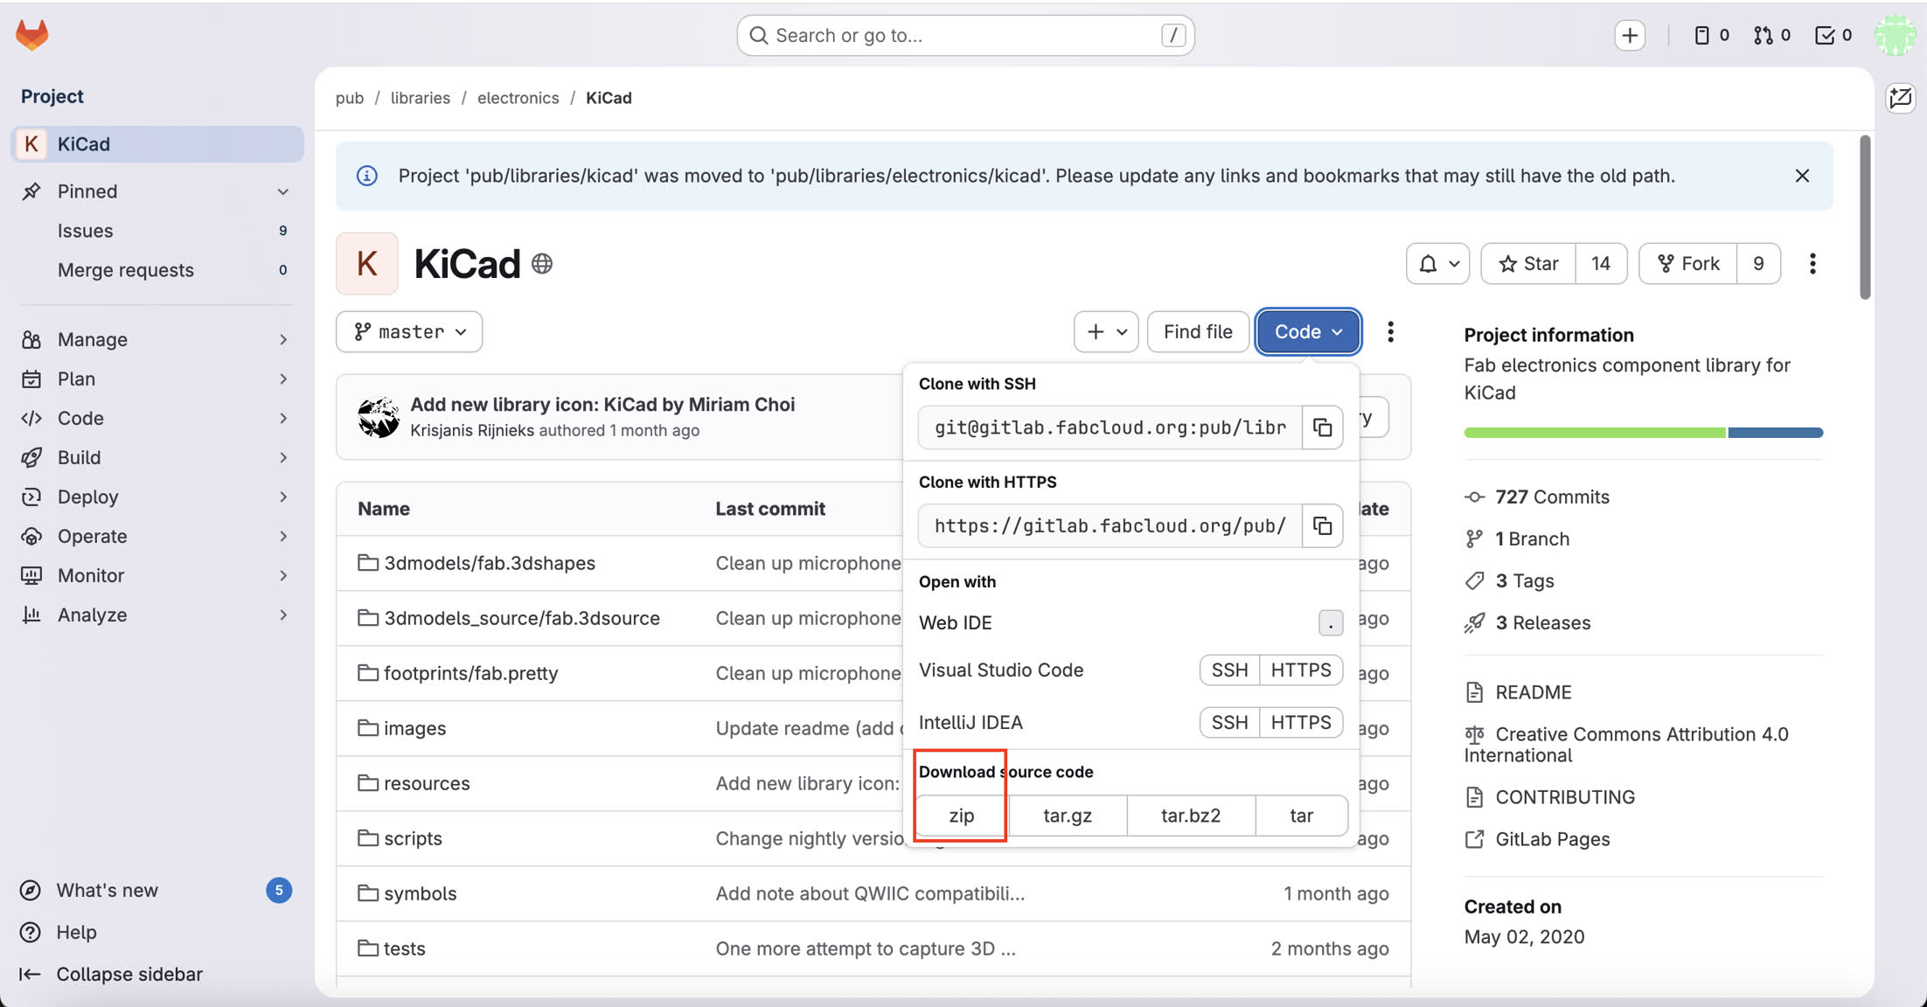Click the commit author avatar image
The width and height of the screenshot is (1927, 1007).
coord(379,417)
